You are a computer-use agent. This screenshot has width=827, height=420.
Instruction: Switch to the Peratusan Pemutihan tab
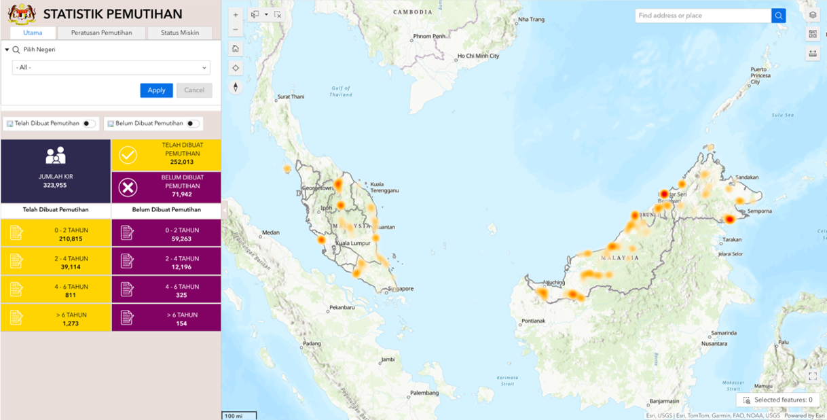click(102, 33)
